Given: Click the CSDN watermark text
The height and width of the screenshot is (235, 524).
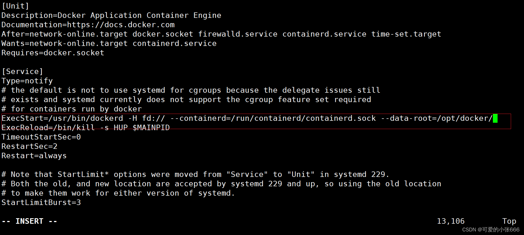Looking at the screenshot, I should tap(491, 229).
